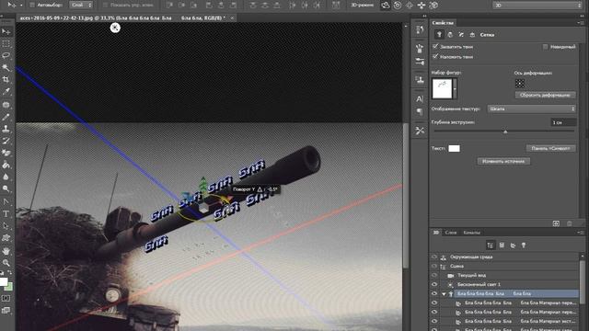This screenshot has height=331, width=589.
Task: Click the deformation axis grid control
Action: [x=519, y=84]
